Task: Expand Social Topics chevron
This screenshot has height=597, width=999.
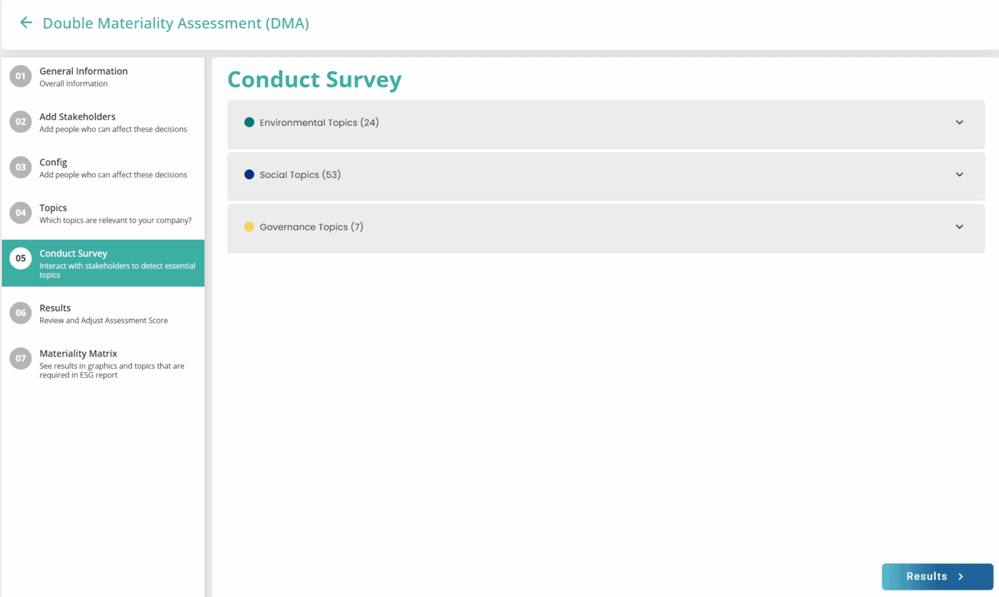Action: point(960,174)
